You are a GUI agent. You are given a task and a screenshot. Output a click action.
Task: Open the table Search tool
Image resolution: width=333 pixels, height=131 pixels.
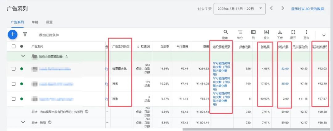click(x=225, y=35)
